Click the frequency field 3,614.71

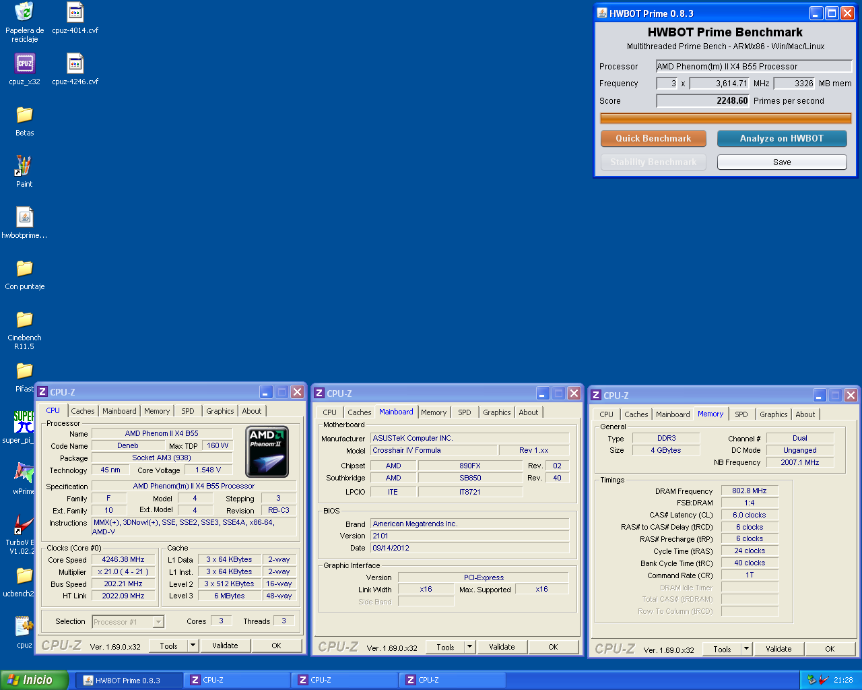coord(719,84)
